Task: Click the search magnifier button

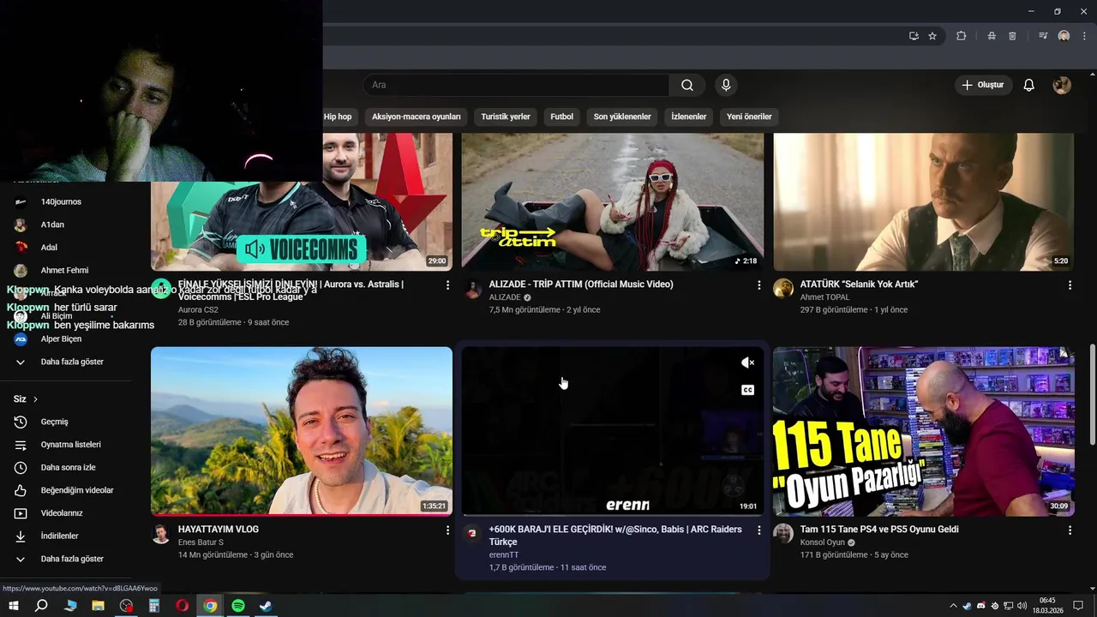Action: pos(687,85)
